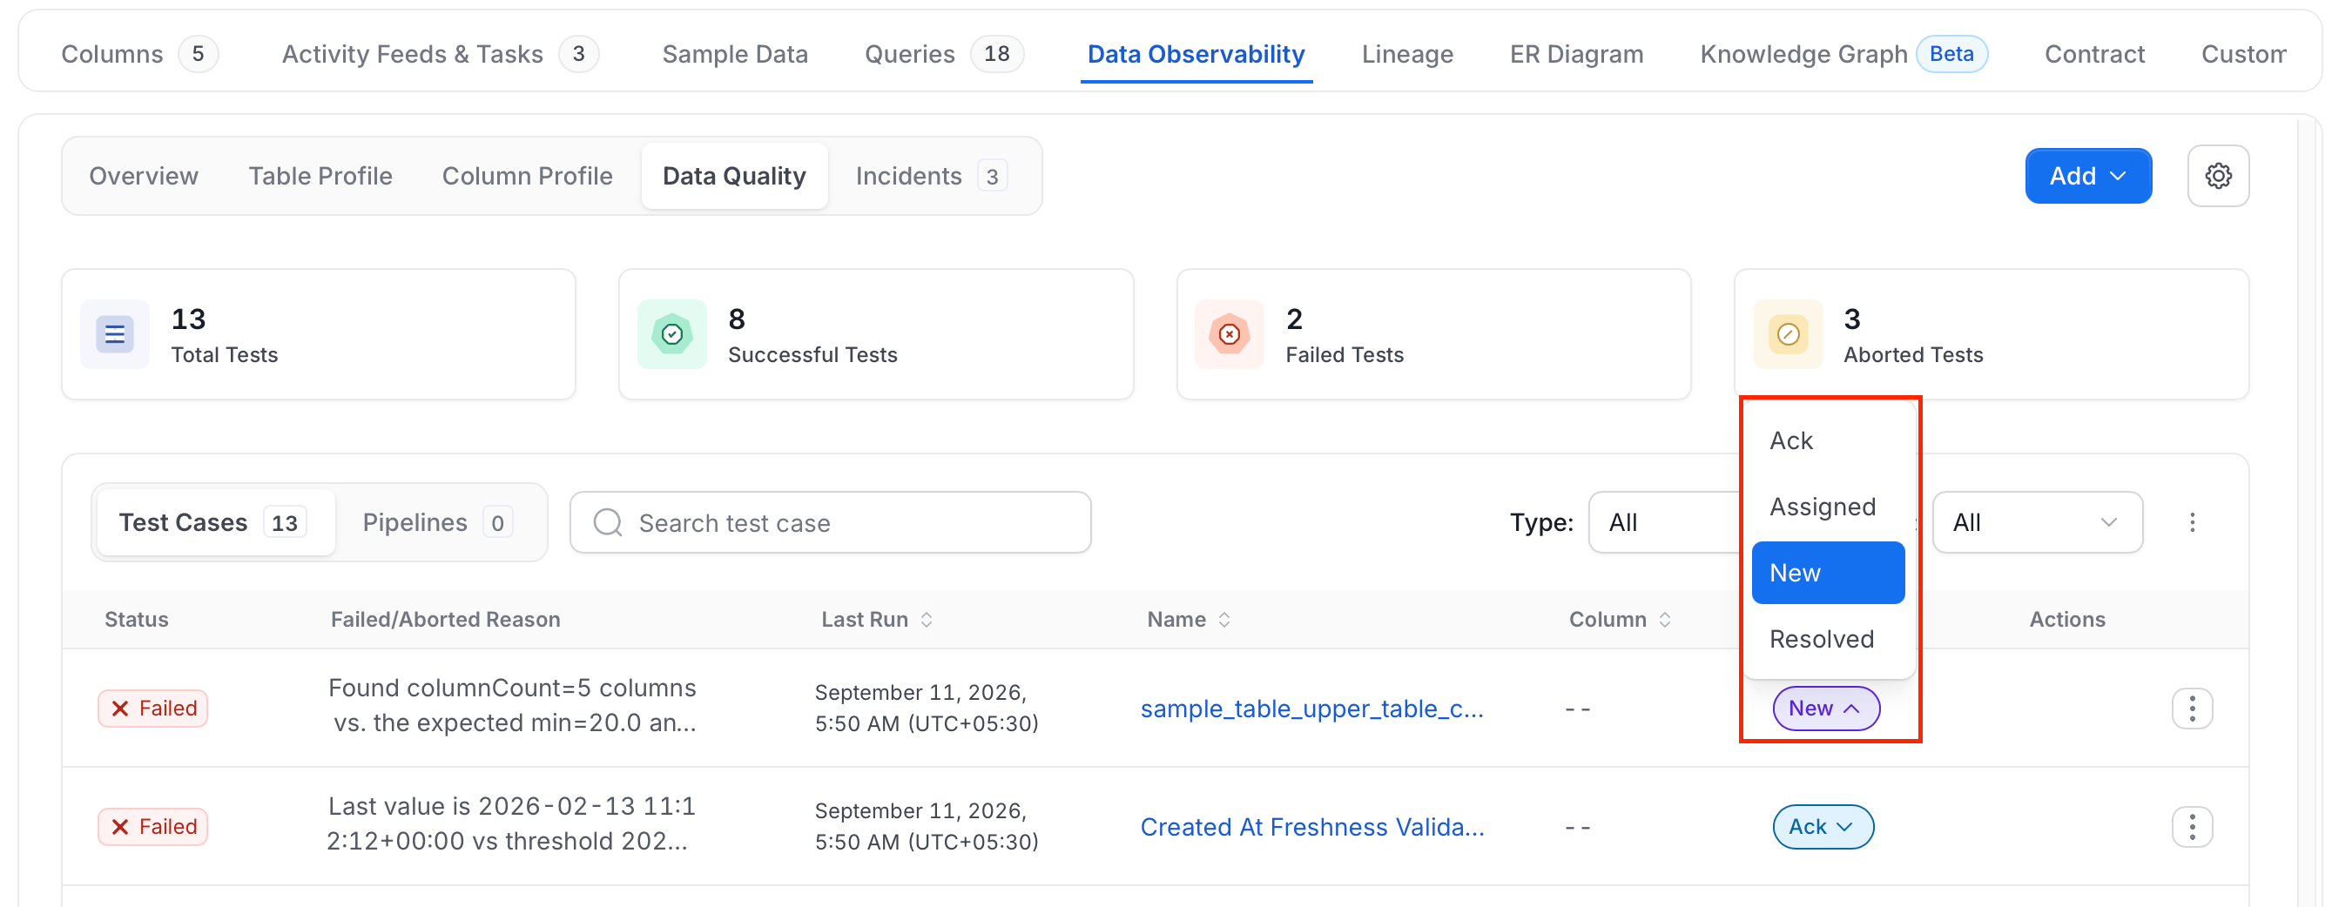Select Resolved in the status menu
Image resolution: width=2332 pixels, height=907 pixels.
point(1827,639)
